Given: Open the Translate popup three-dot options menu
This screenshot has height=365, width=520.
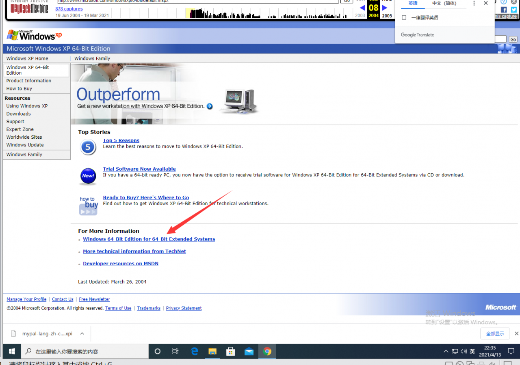Looking at the screenshot, I should pyautogui.click(x=474, y=3).
